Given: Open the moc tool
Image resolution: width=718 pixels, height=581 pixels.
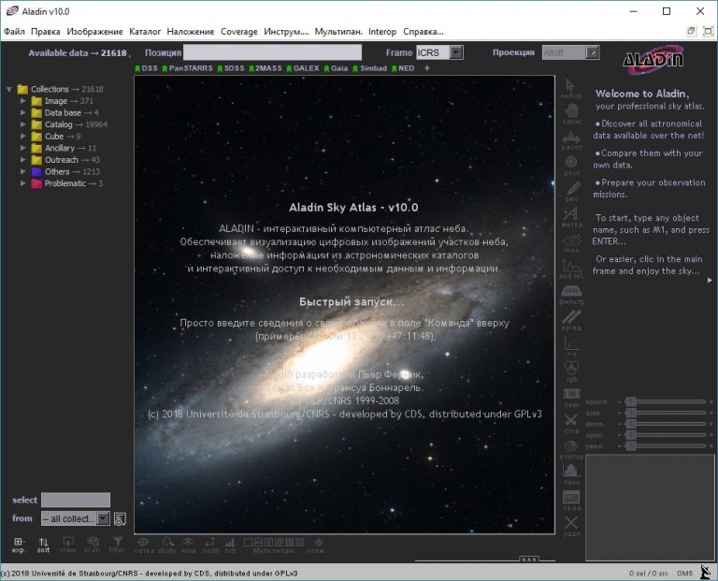Looking at the screenshot, I should pos(571,243).
